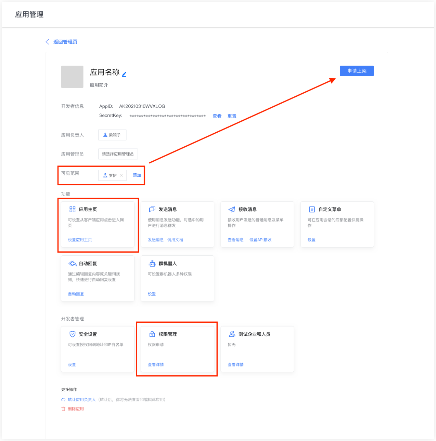Navigate back via 返回管理页
Image resolution: width=436 pixels, height=441 pixels.
pos(65,41)
